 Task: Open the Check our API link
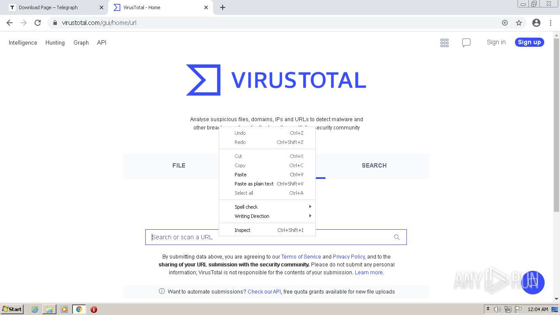pyautogui.click(x=264, y=292)
